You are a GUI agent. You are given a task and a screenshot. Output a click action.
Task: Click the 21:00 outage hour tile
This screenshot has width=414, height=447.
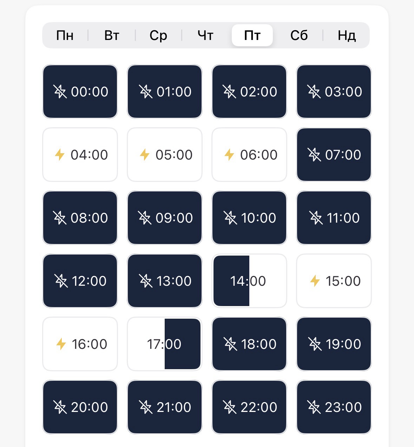164,407
